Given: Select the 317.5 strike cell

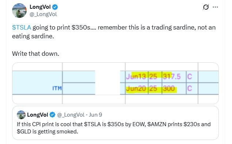Looking at the screenshot, I should click(172, 77).
